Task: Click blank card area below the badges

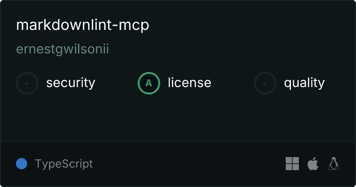Action: click(178, 118)
